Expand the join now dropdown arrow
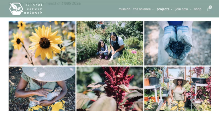 tap(190, 9)
